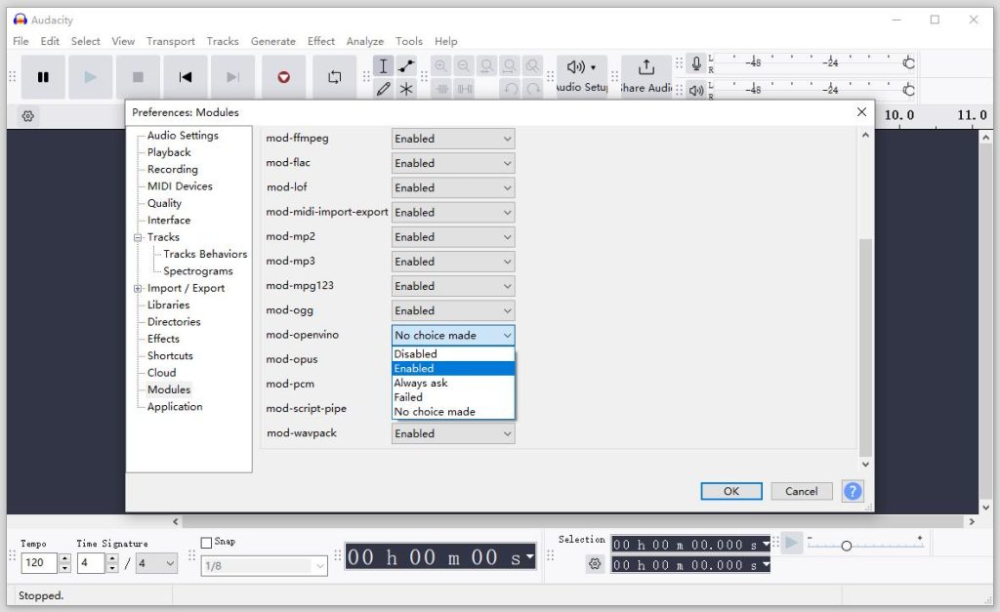Increase the Tempo using up arrow

(x=64, y=558)
